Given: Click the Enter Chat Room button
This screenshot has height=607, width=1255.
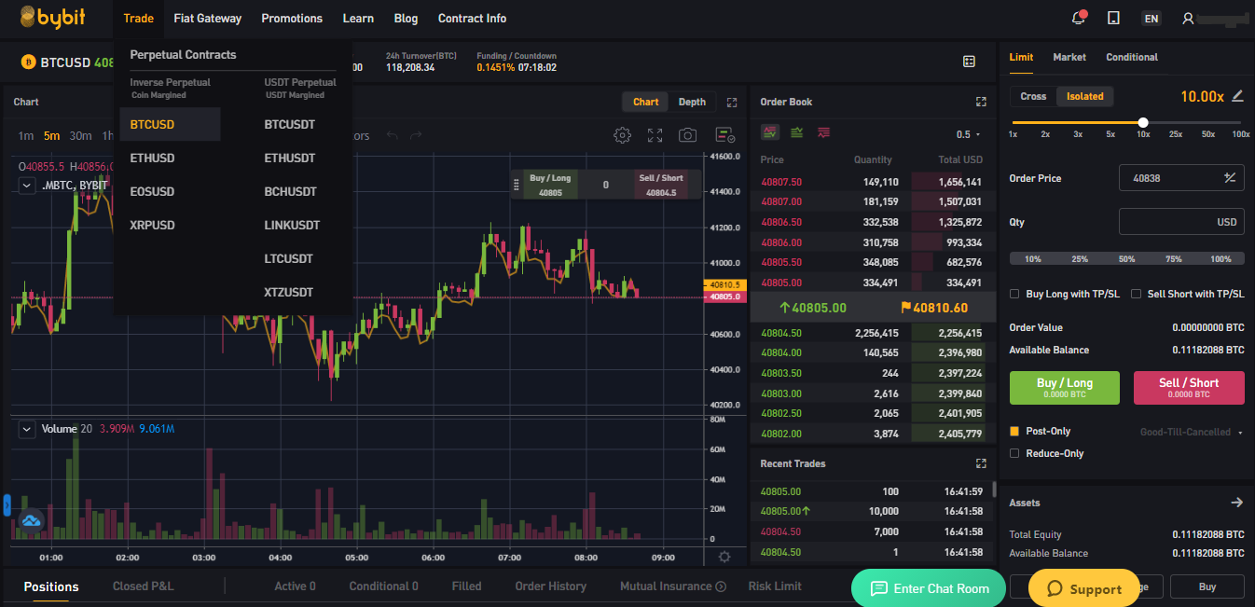Looking at the screenshot, I should (930, 588).
